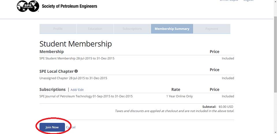This screenshot has height=134, width=277.
Task: Click the Society of Petroleum Engineers title
Action: [69, 6]
